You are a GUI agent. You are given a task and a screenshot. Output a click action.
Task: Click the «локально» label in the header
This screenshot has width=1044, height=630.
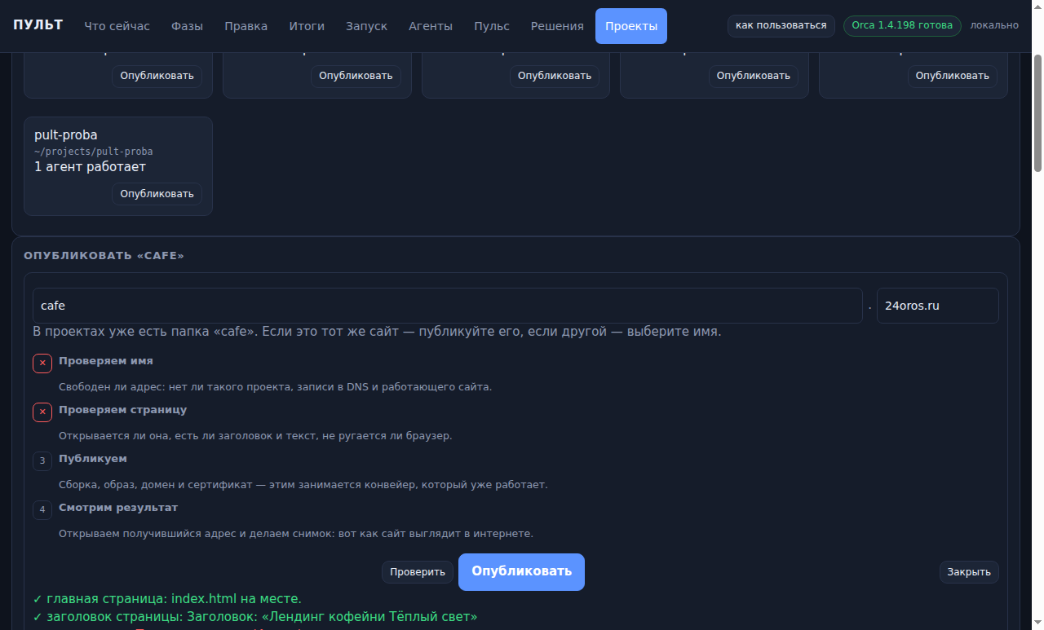[994, 25]
